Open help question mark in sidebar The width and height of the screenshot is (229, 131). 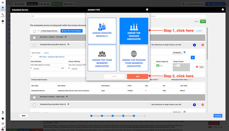[x=3, y=118]
